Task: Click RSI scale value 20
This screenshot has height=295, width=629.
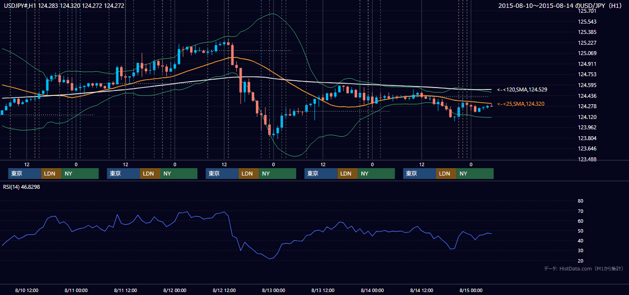Action: point(580,261)
